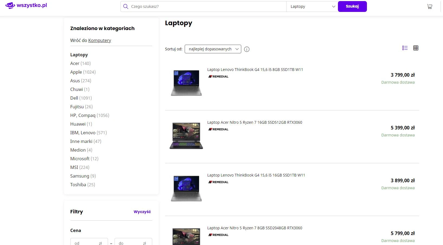Click the price 3 899,00 zł

[403, 181]
